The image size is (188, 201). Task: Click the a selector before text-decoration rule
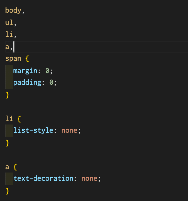tap(7, 167)
